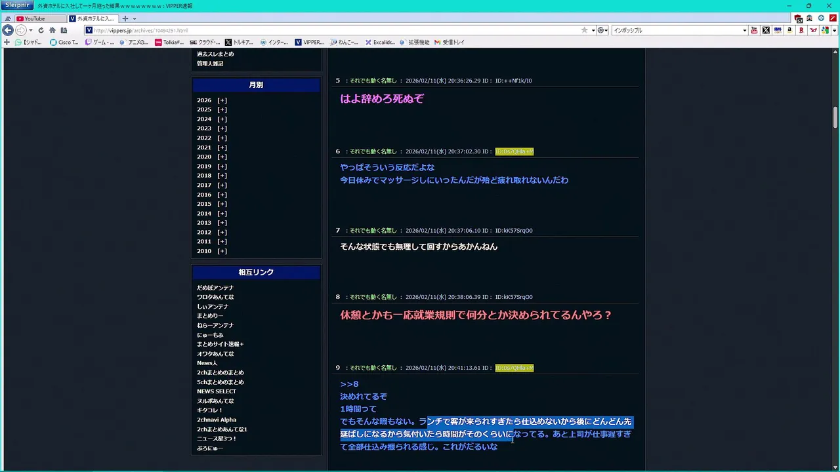Open the NEWS SELECT mutual link

[x=217, y=391]
